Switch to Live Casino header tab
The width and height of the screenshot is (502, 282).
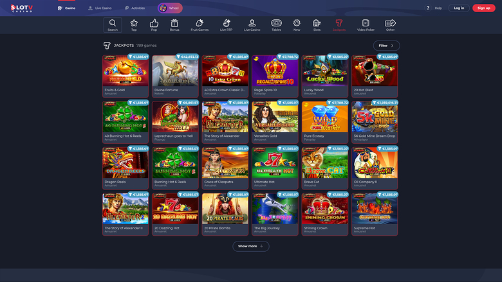[x=100, y=8]
